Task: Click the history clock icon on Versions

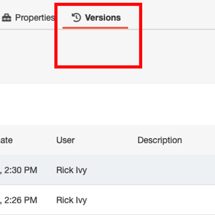Action: [x=76, y=18]
